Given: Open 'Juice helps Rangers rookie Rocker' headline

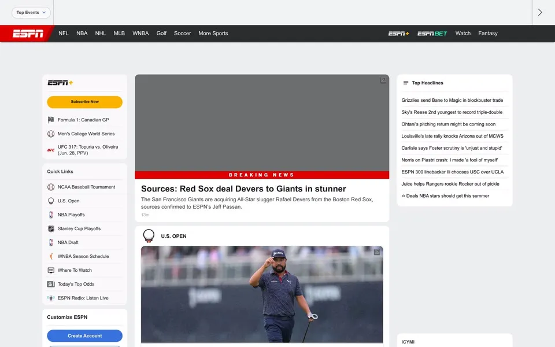Looking at the screenshot, I should click(x=450, y=184).
